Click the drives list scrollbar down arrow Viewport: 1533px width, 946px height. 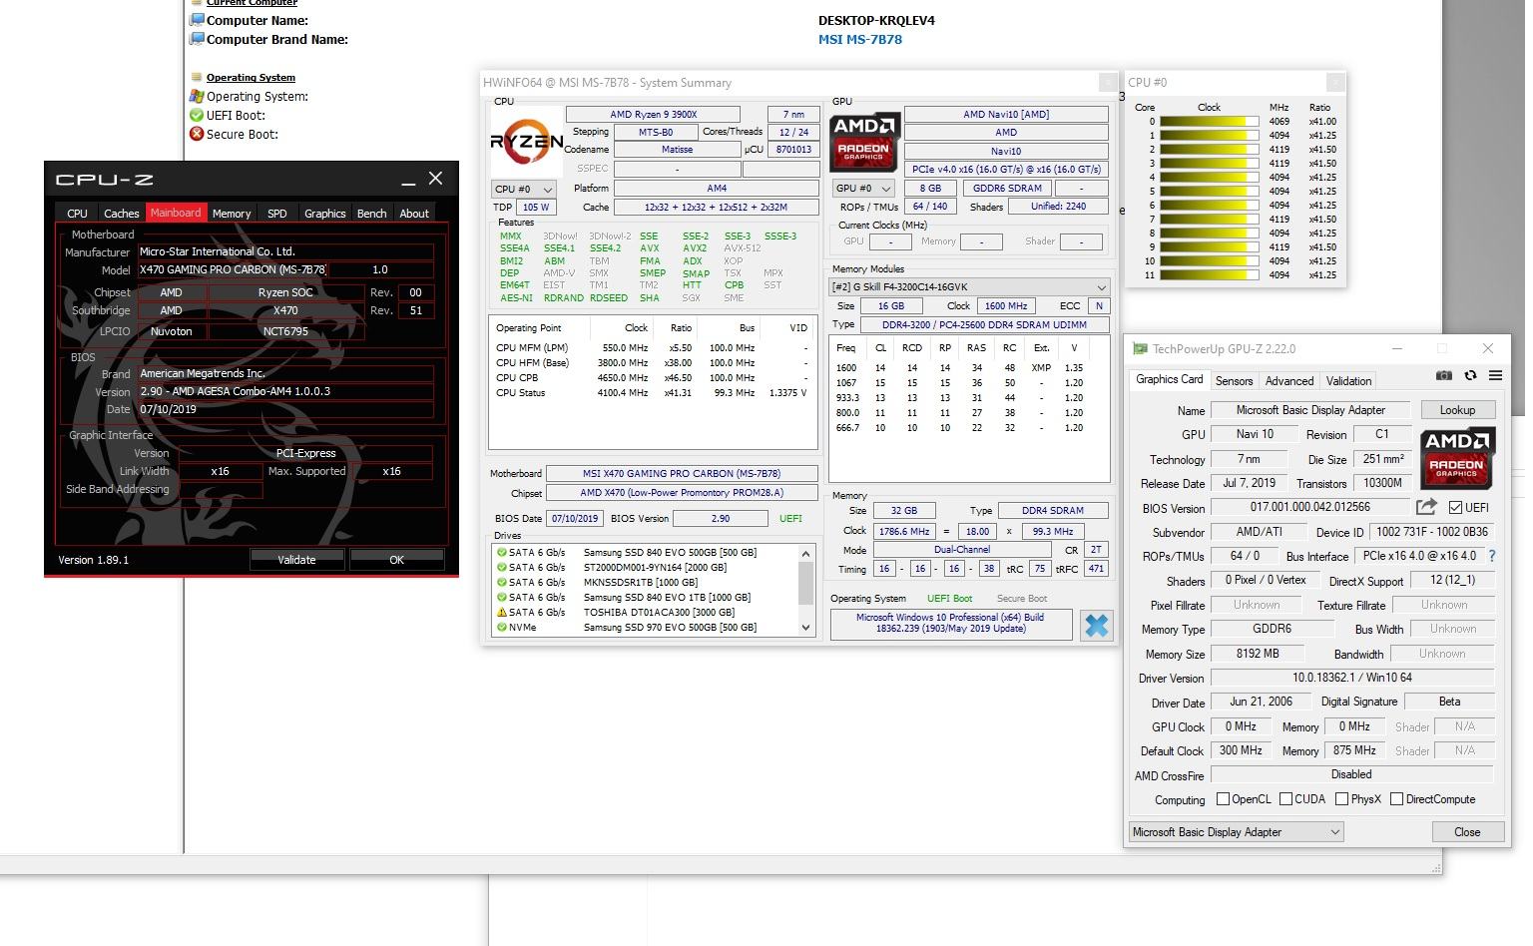[806, 628]
